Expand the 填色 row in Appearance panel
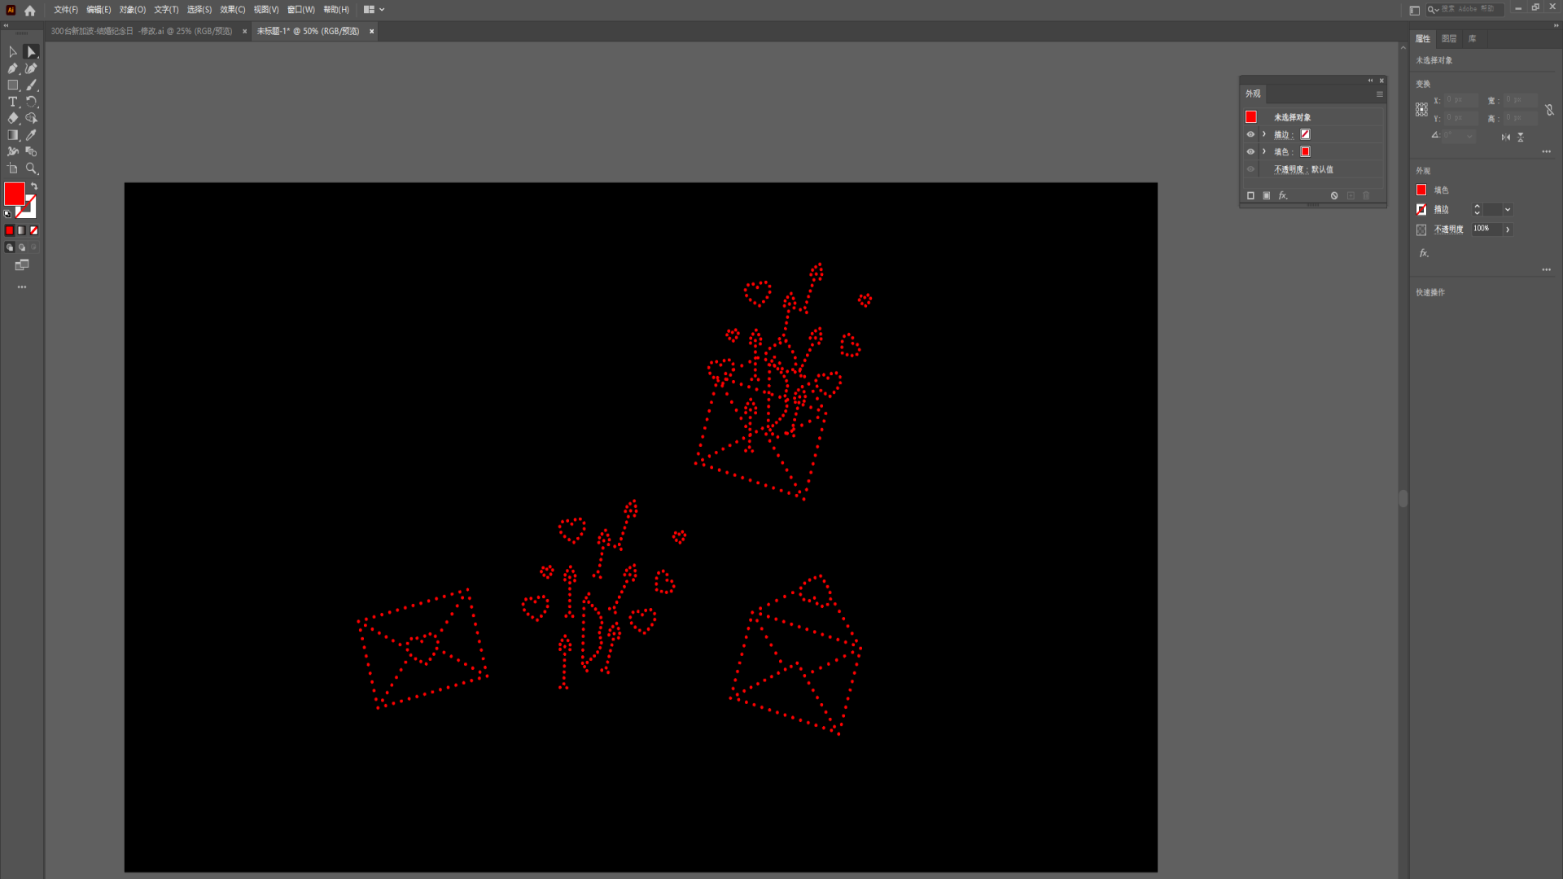Image resolution: width=1563 pixels, height=879 pixels. pos(1264,151)
